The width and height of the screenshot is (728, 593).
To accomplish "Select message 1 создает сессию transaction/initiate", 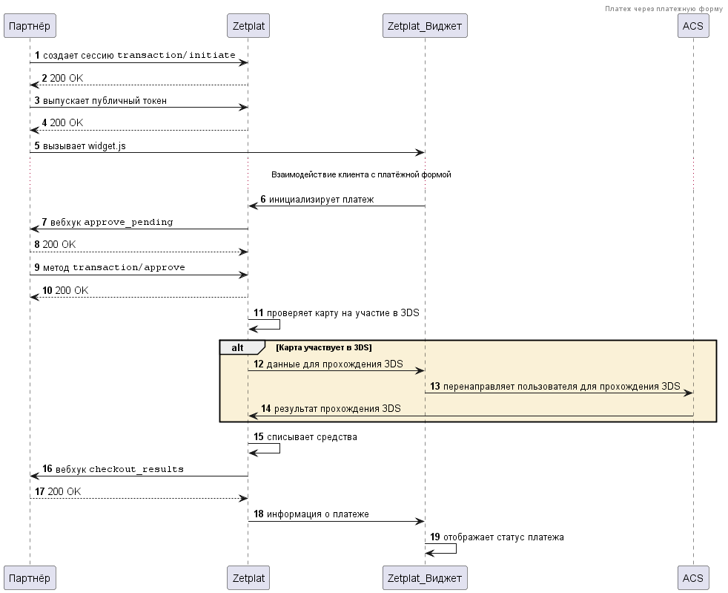I will tap(139, 56).
